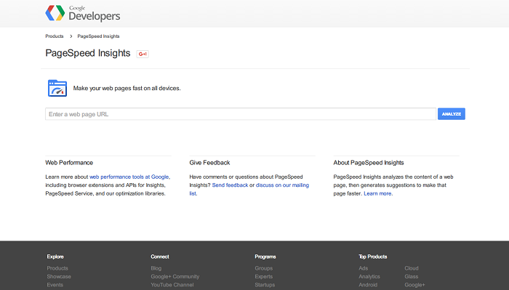Click the Top Products footer heading
Screen dimensions: 509x290
click(372, 257)
